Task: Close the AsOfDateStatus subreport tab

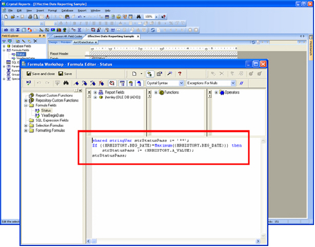Action: pos(96,42)
